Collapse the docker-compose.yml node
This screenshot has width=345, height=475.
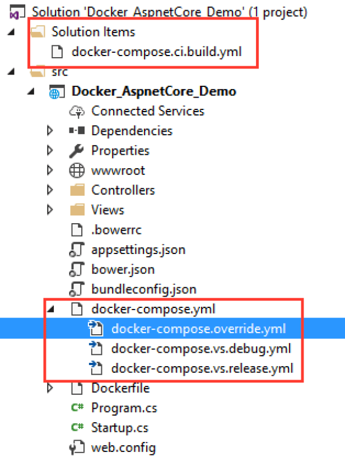[x=50, y=309]
